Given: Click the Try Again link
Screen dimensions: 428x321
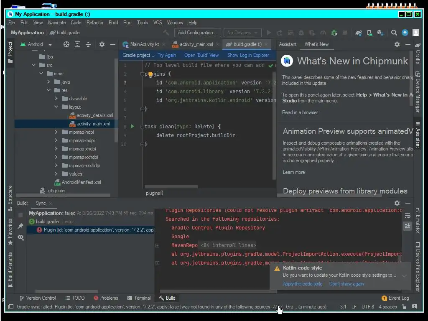Looking at the screenshot, I should [x=167, y=55].
